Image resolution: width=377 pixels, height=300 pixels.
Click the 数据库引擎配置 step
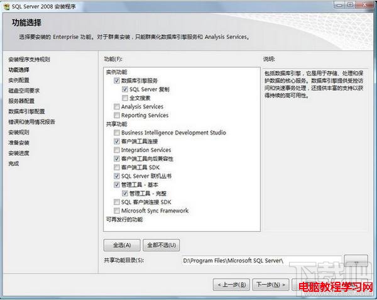(26, 111)
